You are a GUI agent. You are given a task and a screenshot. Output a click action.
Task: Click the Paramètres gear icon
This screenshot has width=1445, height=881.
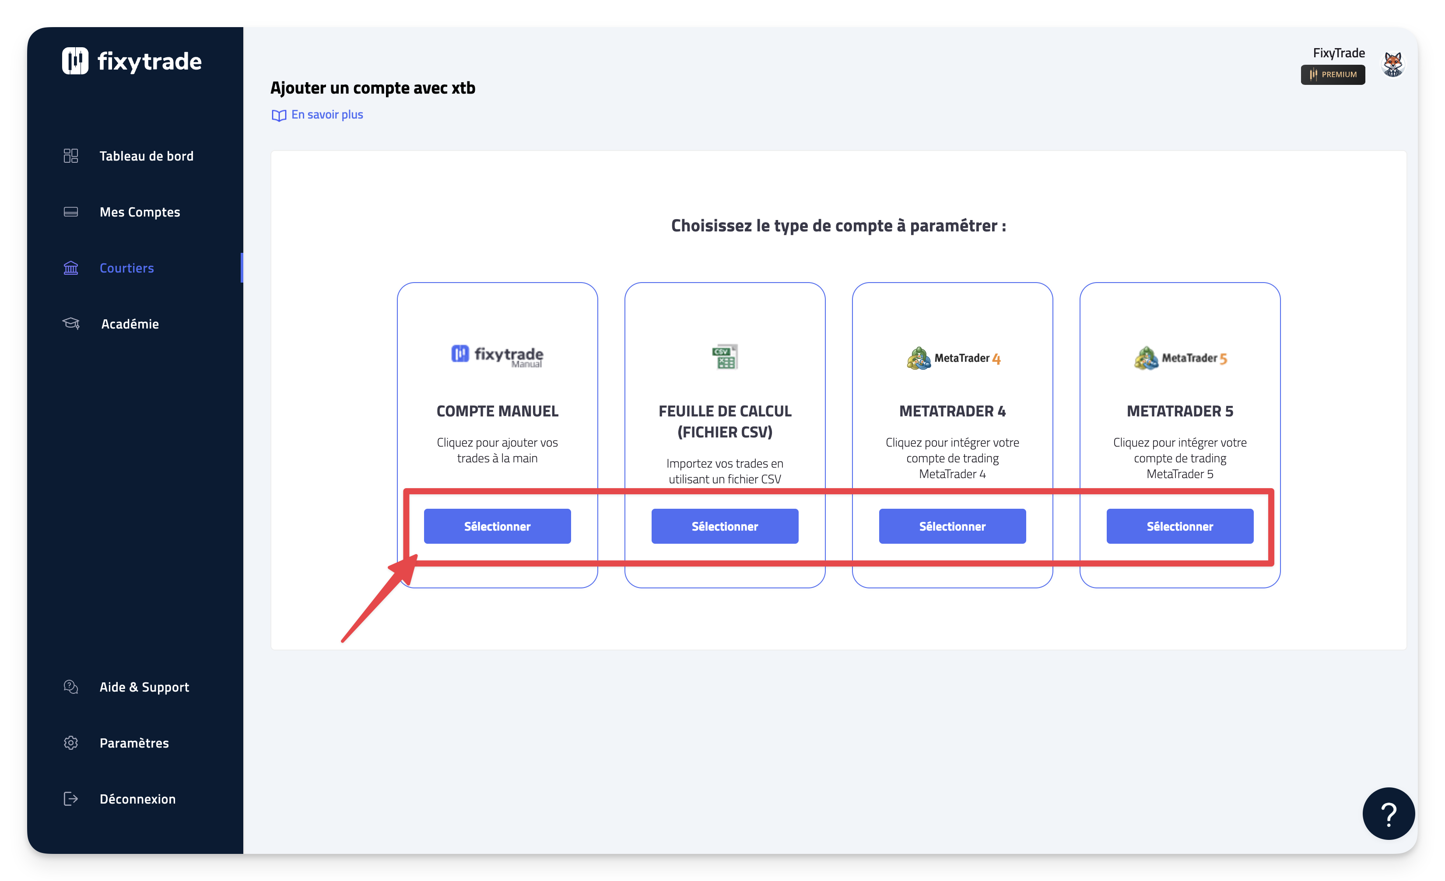70,743
